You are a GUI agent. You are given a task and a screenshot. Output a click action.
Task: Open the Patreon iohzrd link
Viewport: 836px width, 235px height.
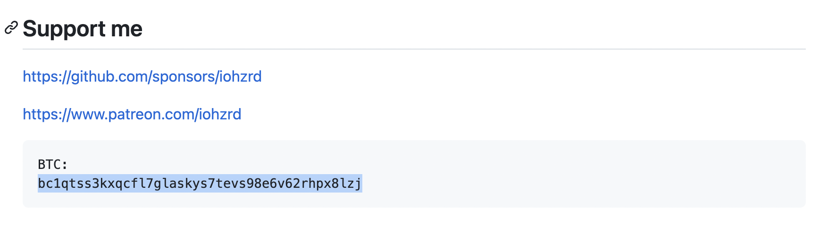coord(132,114)
